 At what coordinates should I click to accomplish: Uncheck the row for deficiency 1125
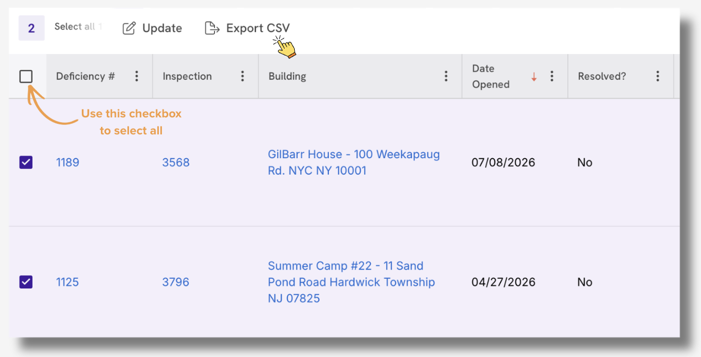tap(26, 282)
